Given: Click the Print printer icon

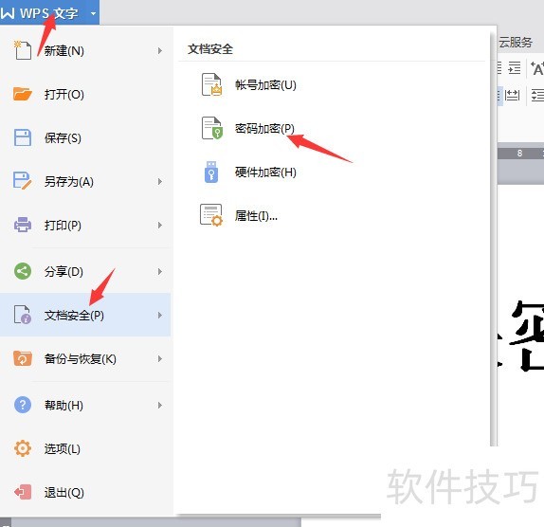Looking at the screenshot, I should pos(23,225).
